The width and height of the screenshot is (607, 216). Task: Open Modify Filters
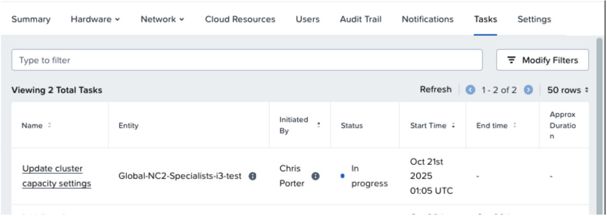[x=543, y=60]
